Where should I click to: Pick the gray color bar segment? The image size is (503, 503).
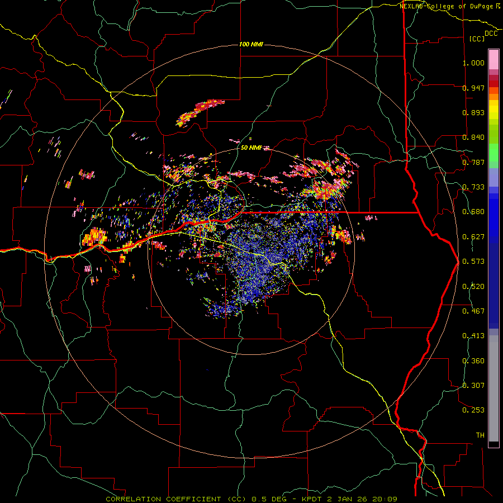[493, 388]
